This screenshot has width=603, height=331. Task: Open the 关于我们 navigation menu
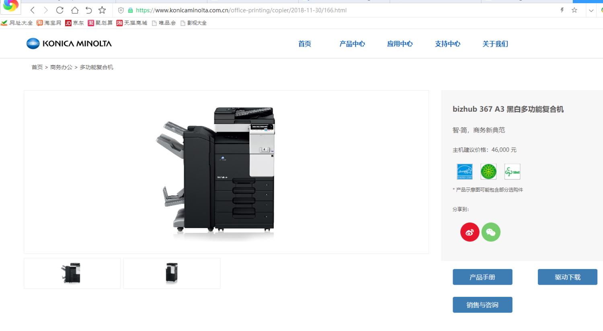point(495,44)
